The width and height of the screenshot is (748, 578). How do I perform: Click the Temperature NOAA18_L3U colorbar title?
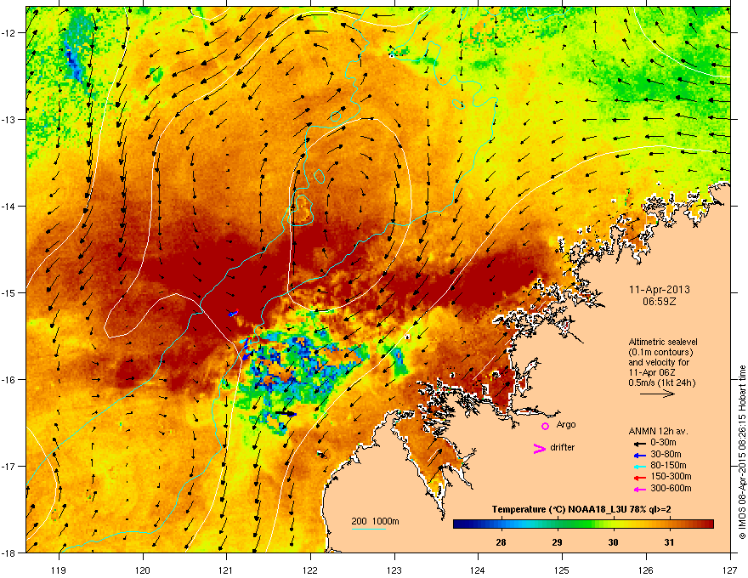pyautogui.click(x=581, y=510)
